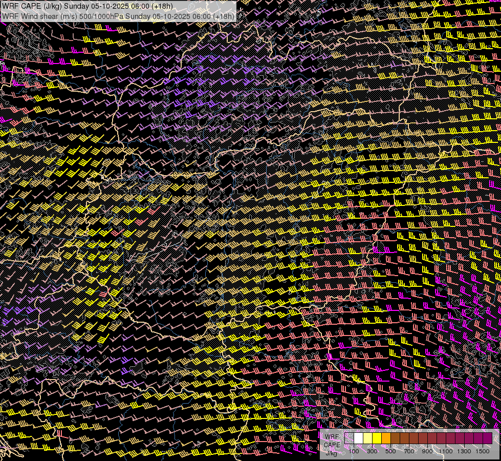Click the white CAPE legend swatch
The image size is (501, 461).
tap(359, 438)
